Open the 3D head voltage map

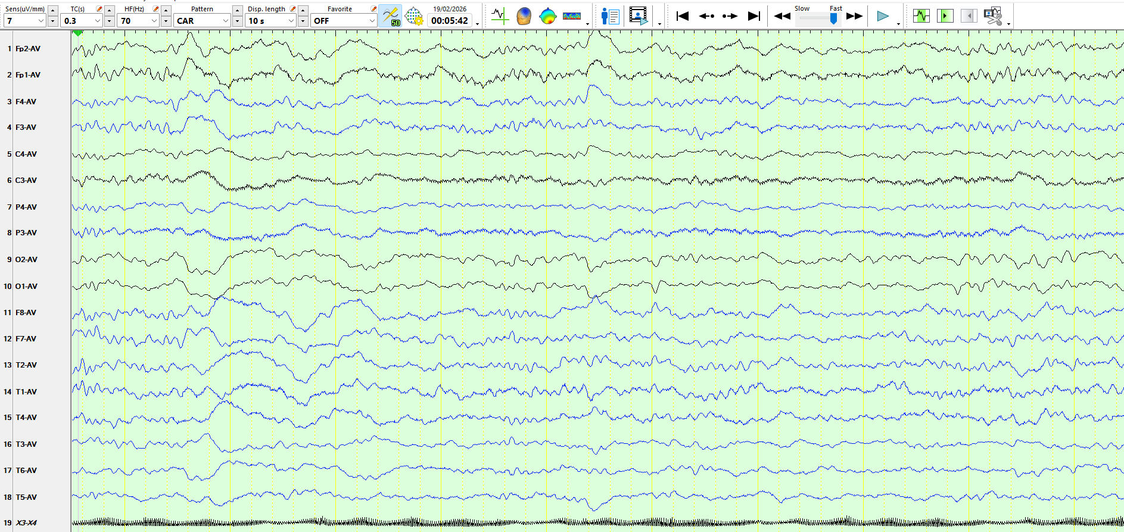(x=524, y=16)
